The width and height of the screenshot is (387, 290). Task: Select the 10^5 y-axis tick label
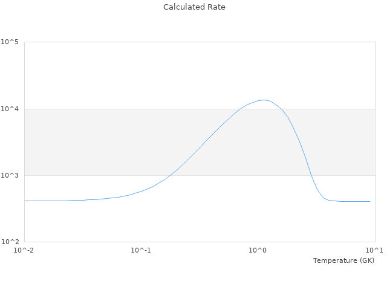10,42
